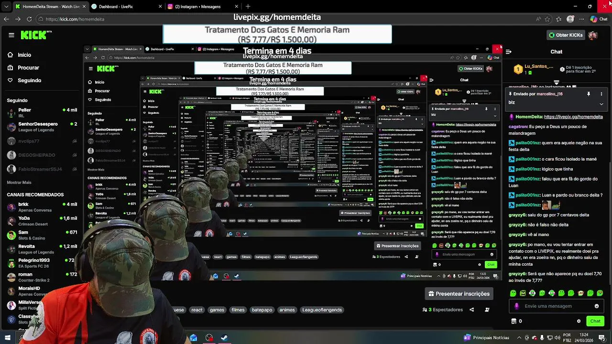
Task: Show hidden system tray icons
Action: pos(520,338)
